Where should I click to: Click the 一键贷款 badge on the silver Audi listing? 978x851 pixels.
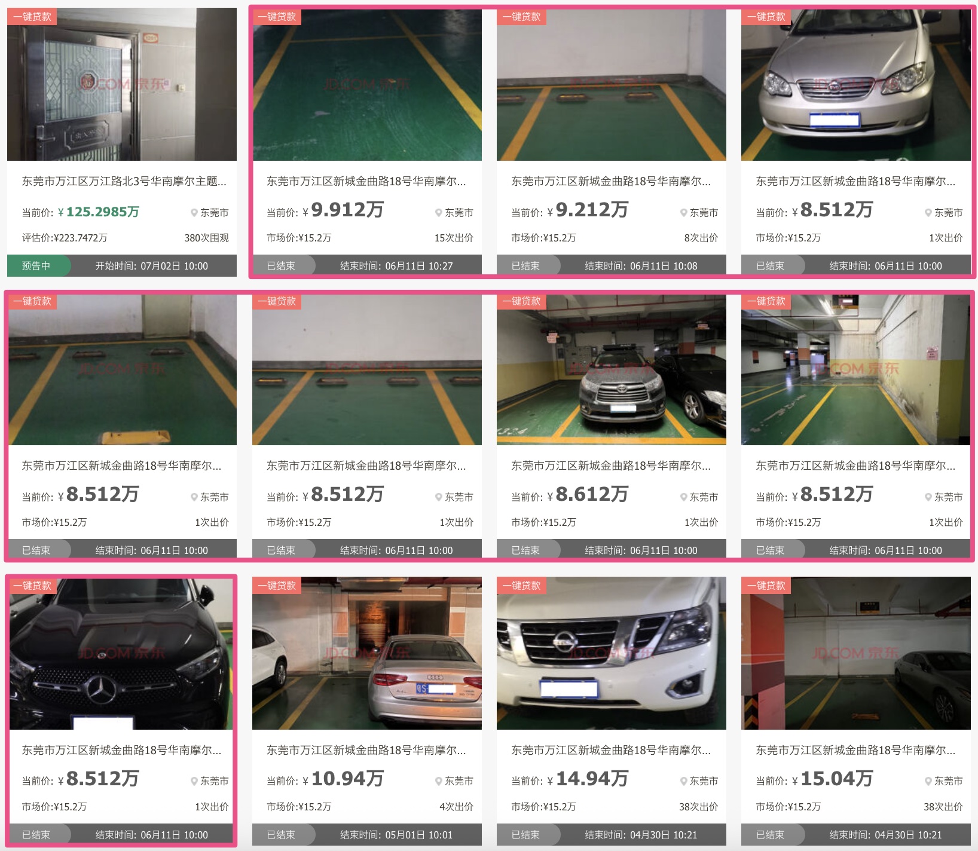pos(277,586)
